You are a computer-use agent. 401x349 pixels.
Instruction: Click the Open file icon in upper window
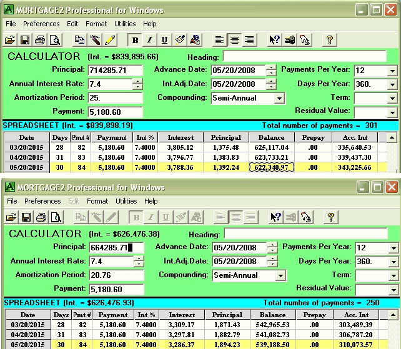point(10,40)
